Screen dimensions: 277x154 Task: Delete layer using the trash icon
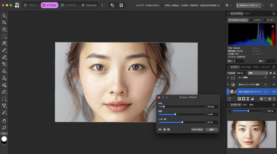tap(274, 99)
